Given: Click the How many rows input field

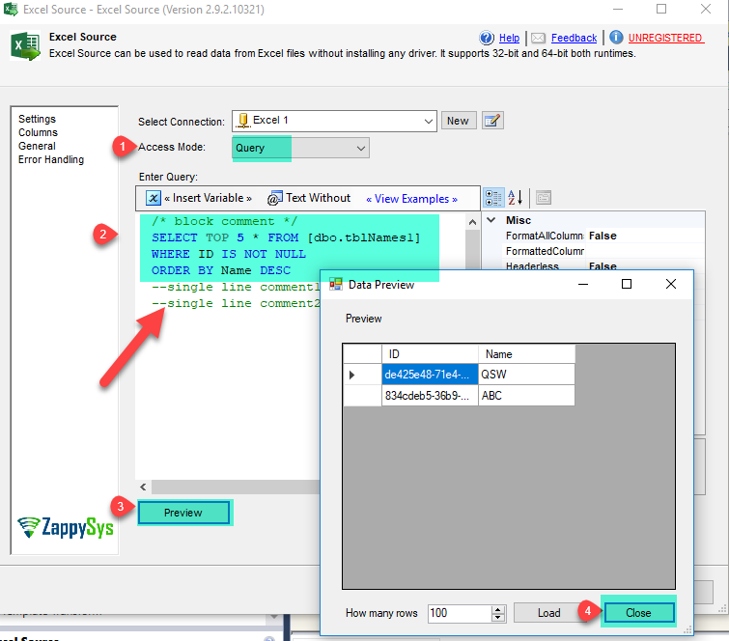Looking at the screenshot, I should pyautogui.click(x=458, y=613).
